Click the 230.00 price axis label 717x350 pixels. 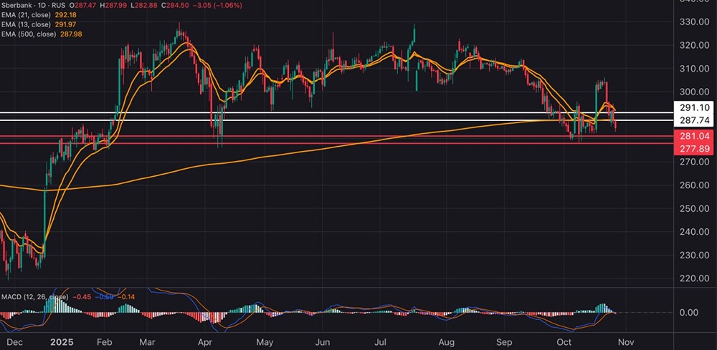[x=695, y=255]
